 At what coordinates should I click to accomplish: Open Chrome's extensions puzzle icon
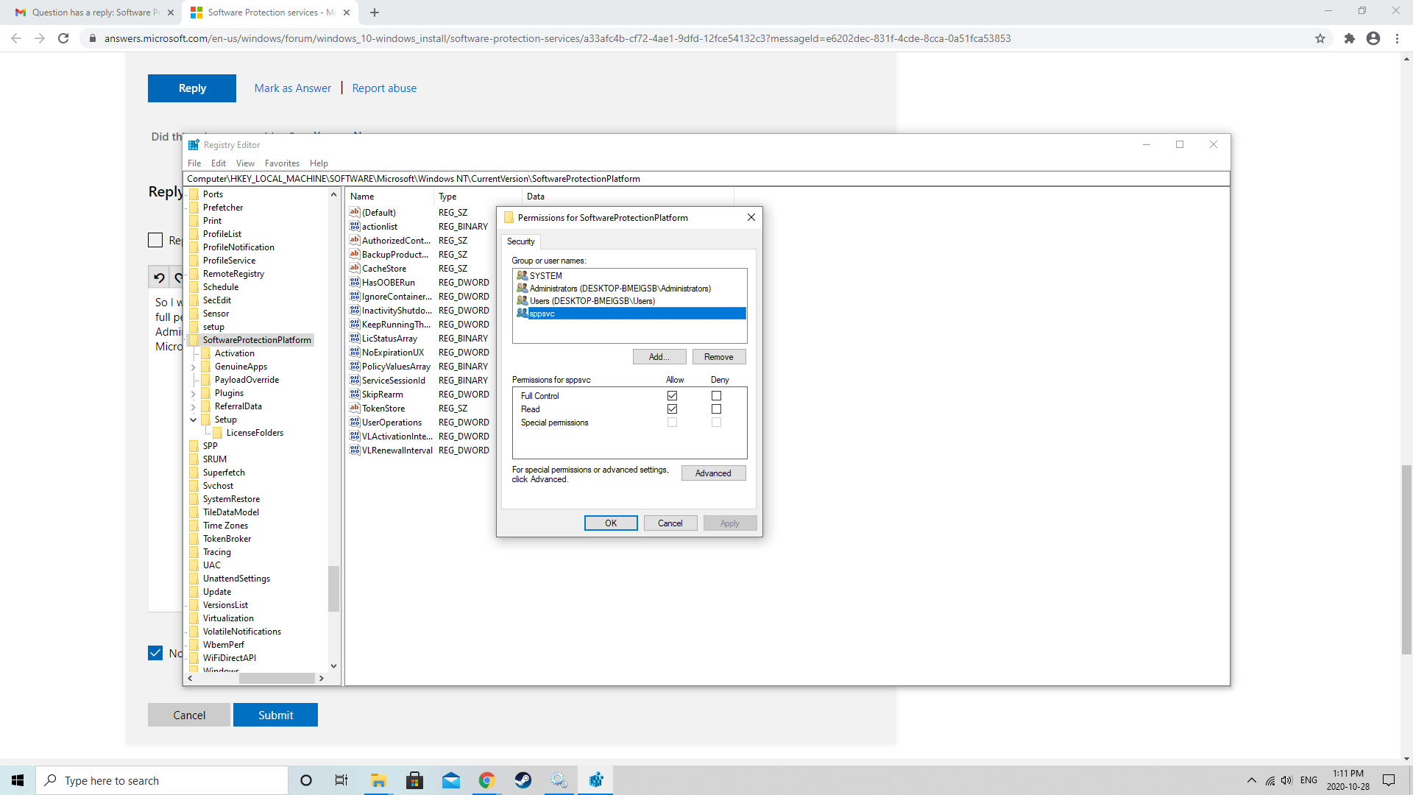pos(1349,38)
